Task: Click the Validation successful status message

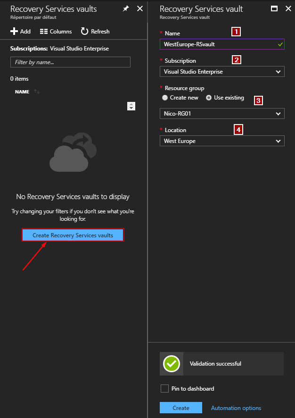Action: pyautogui.click(x=221, y=364)
